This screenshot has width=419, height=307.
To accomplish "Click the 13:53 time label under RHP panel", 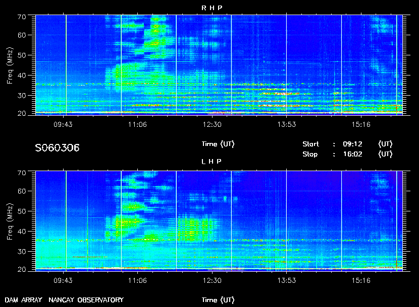I will 286,124.
